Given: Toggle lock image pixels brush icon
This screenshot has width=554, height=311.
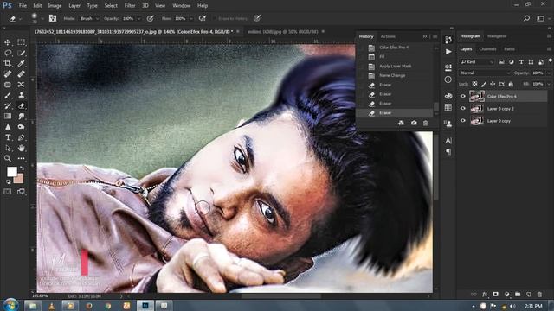Looking at the screenshot, I should [484, 84].
